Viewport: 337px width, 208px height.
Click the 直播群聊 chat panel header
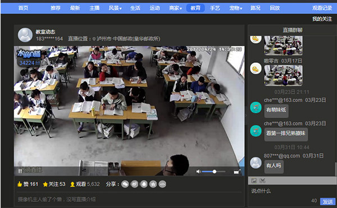[x=292, y=30]
